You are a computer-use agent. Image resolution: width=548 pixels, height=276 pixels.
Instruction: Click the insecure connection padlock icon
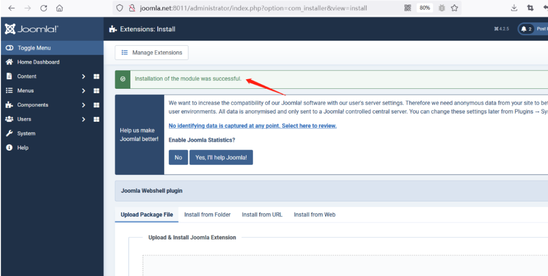click(132, 8)
